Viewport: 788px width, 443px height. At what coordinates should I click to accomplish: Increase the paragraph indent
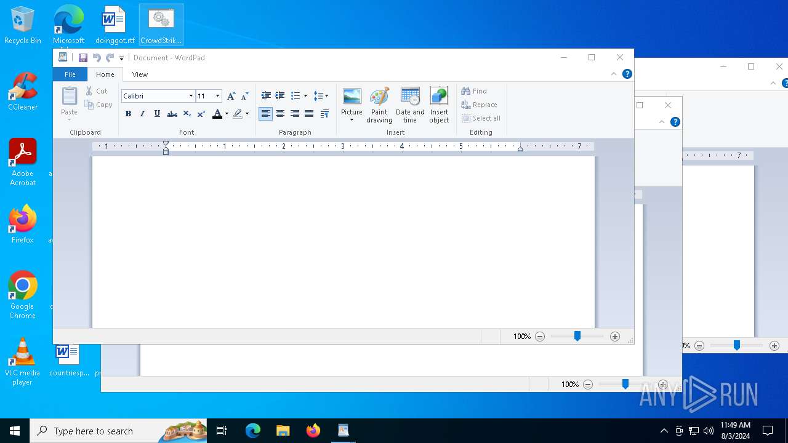click(280, 96)
